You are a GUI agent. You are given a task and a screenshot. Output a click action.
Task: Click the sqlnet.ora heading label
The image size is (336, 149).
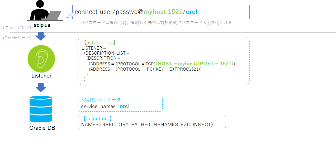point(97,119)
